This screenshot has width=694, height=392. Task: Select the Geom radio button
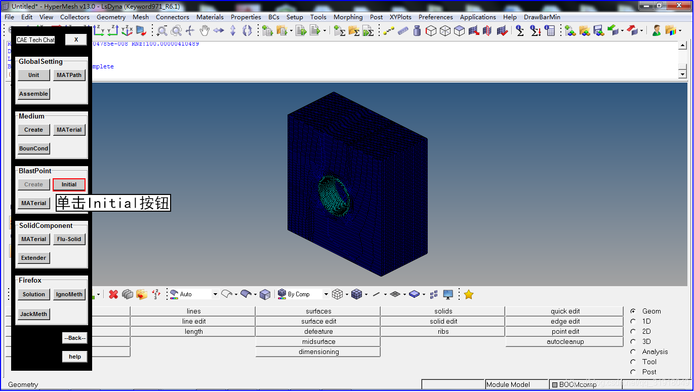pyautogui.click(x=633, y=311)
